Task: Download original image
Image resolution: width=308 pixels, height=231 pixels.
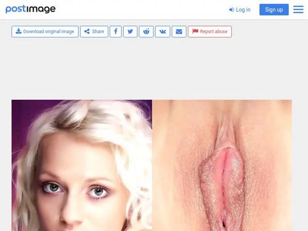Action: pos(45,31)
